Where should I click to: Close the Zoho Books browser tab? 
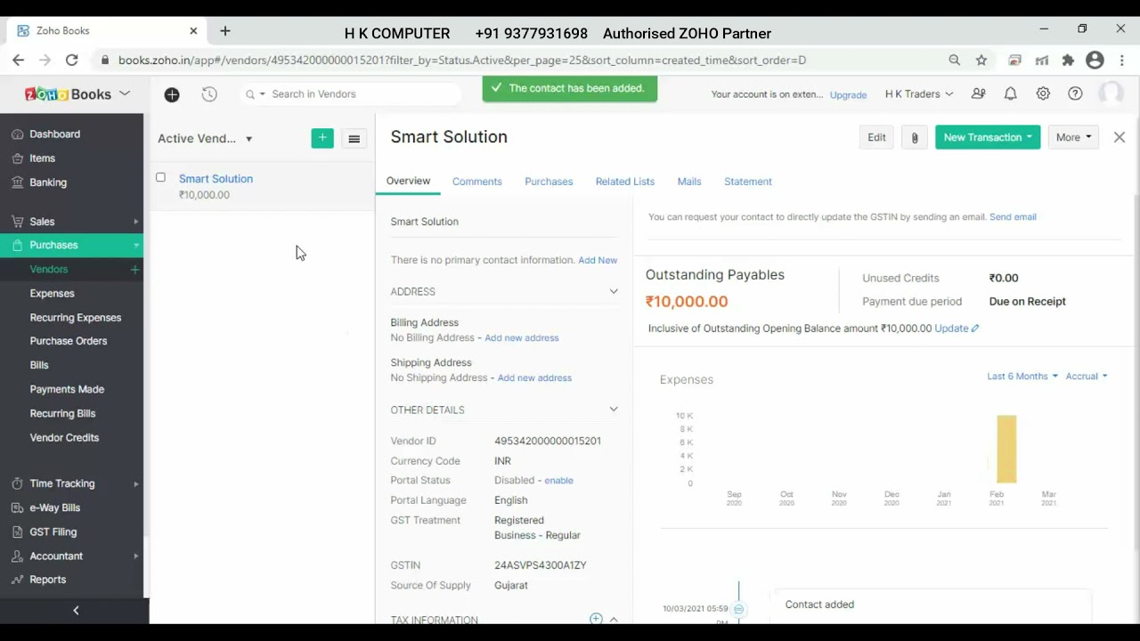click(x=193, y=30)
